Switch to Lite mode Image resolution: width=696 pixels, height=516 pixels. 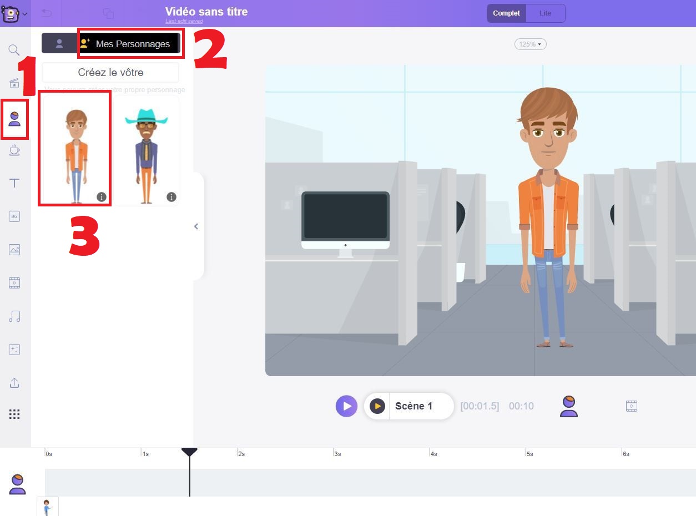(x=545, y=13)
